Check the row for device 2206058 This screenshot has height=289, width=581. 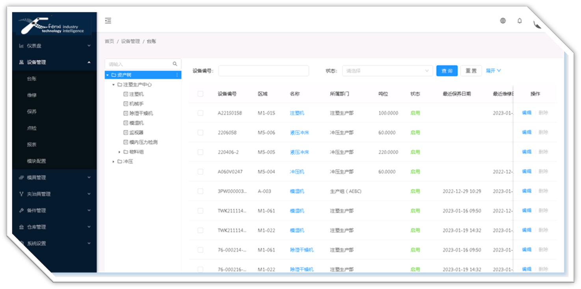pyautogui.click(x=200, y=133)
